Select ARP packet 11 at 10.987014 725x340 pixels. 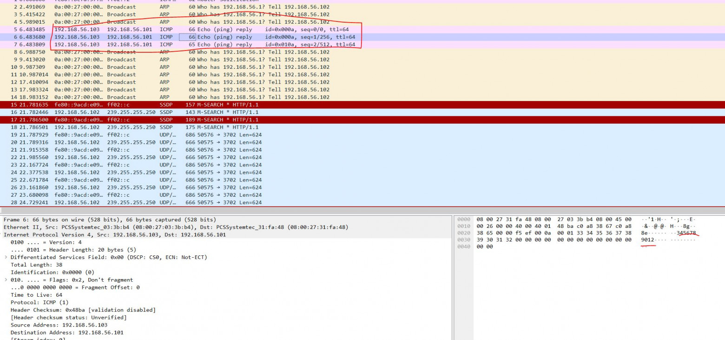click(362, 74)
